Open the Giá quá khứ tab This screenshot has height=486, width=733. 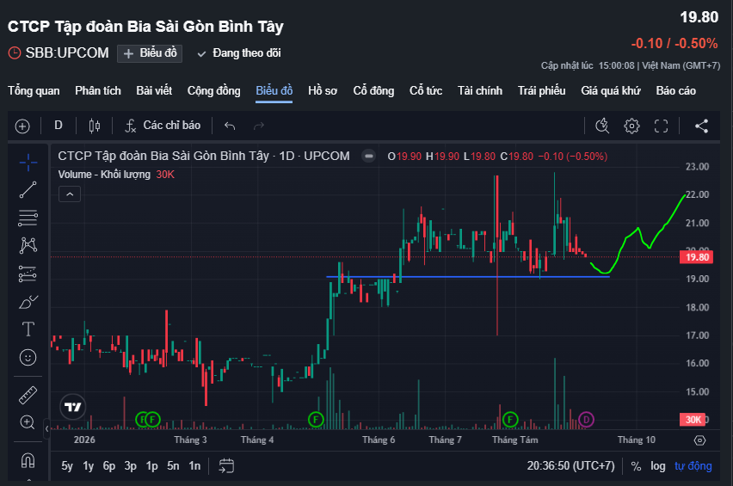coord(611,90)
